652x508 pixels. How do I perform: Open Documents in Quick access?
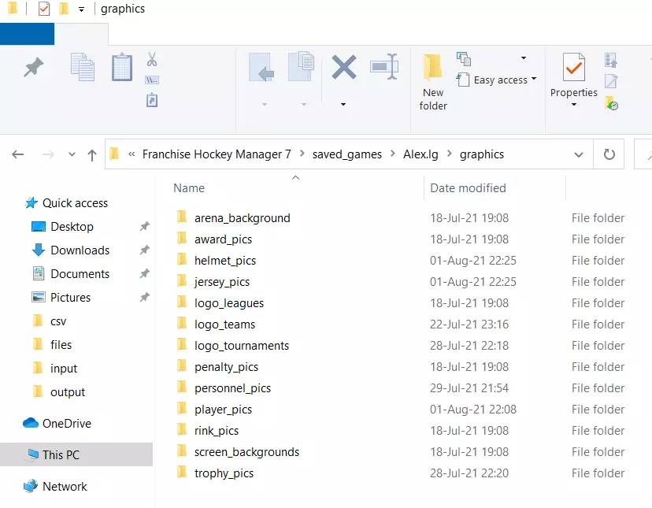pyautogui.click(x=71, y=274)
